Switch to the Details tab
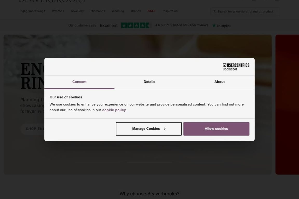The width and height of the screenshot is (299, 199). pyautogui.click(x=149, y=82)
